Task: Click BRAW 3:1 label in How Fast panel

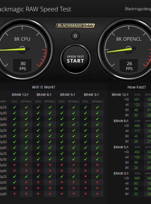Action: [x=121, y=174]
